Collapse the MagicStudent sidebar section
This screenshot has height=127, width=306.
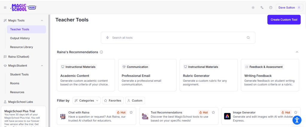(x=42, y=66)
